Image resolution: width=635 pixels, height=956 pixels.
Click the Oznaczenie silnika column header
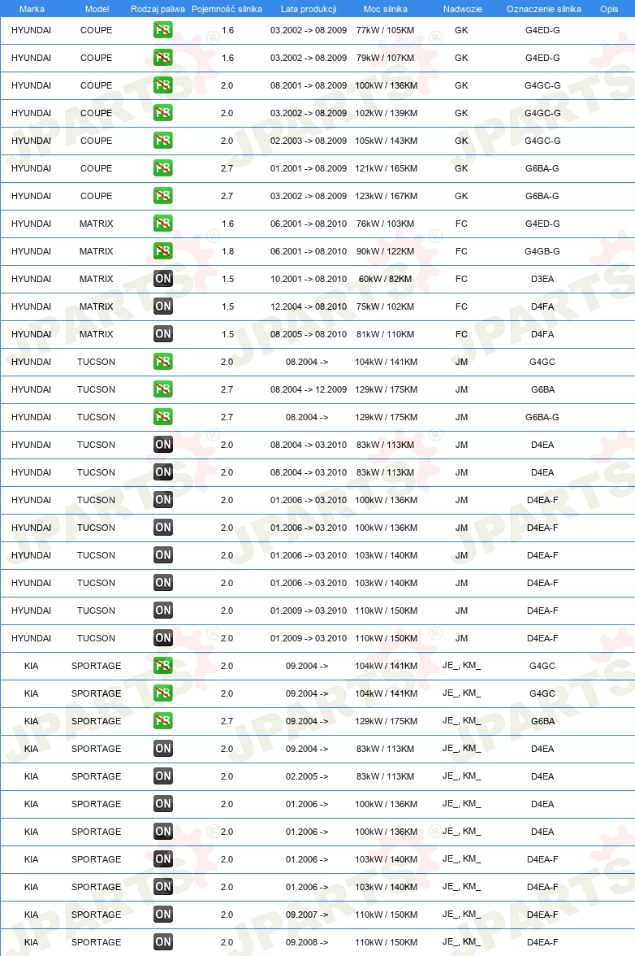(x=544, y=9)
